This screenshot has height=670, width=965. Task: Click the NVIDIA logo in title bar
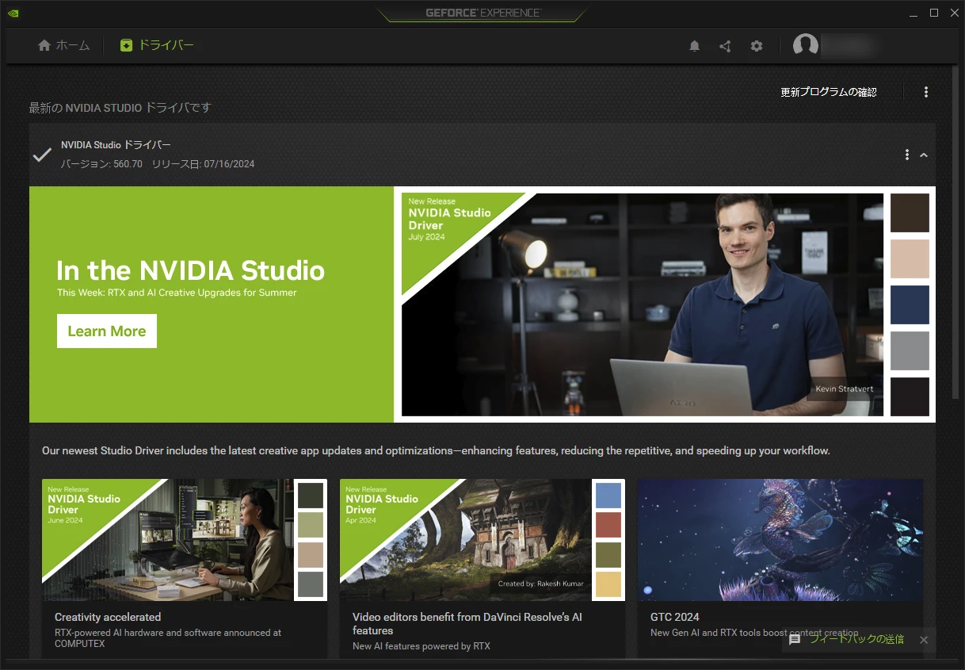(x=13, y=13)
